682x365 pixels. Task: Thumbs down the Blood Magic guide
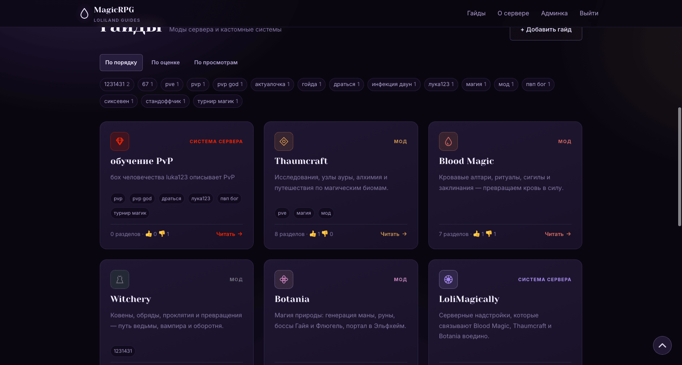coord(489,234)
